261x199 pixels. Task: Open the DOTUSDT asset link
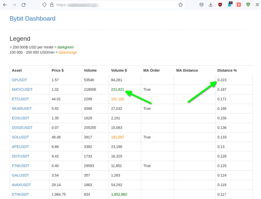20,156
